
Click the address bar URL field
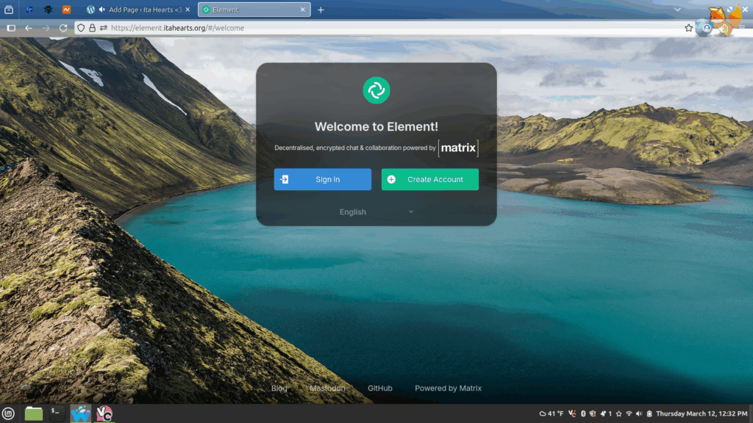368,28
